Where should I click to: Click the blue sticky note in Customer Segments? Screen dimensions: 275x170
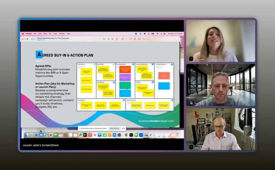pos(164,86)
